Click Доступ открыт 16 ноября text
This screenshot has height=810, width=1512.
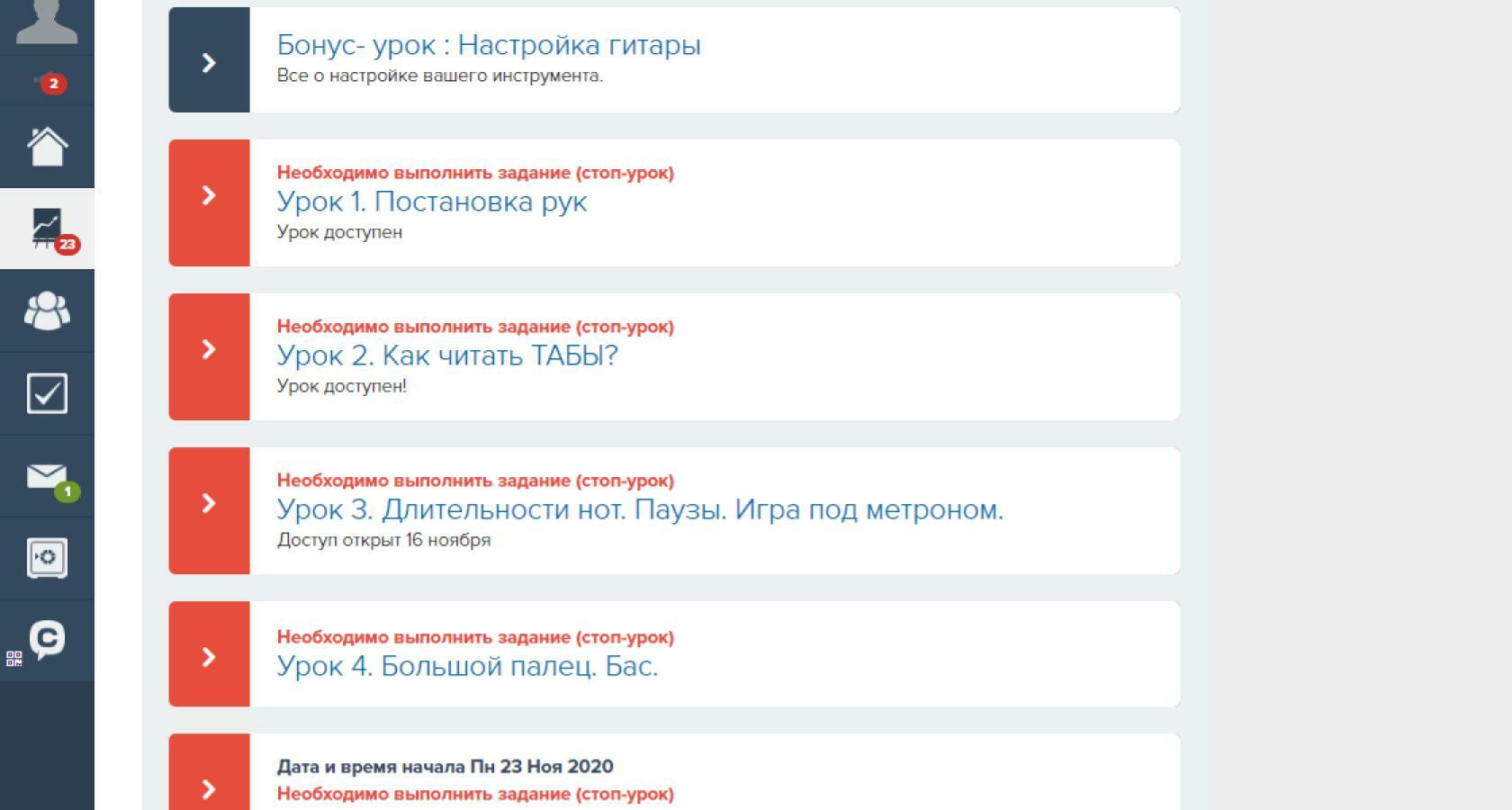383,540
